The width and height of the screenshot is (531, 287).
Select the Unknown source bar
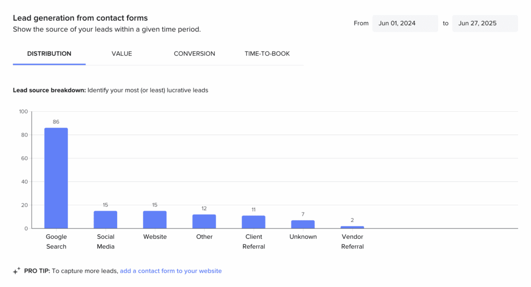pyautogui.click(x=303, y=224)
